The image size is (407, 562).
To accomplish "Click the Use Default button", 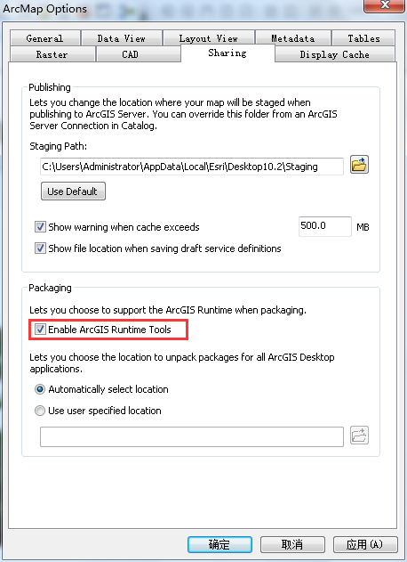I will pos(73,191).
